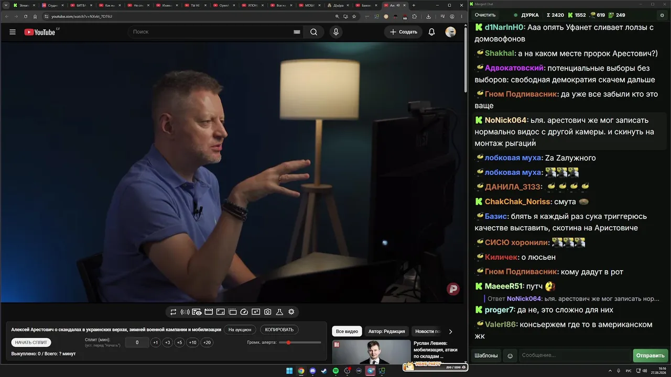Viewport: 671px width, 377px height.
Task: Click the НАЧАТЬ СПЛИТ button
Action: coord(31,342)
